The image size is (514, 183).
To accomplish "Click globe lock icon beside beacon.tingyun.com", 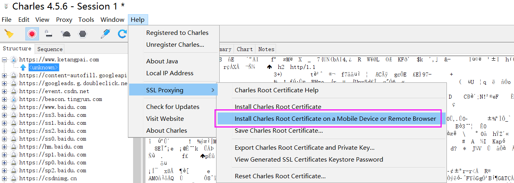I will (13, 99).
